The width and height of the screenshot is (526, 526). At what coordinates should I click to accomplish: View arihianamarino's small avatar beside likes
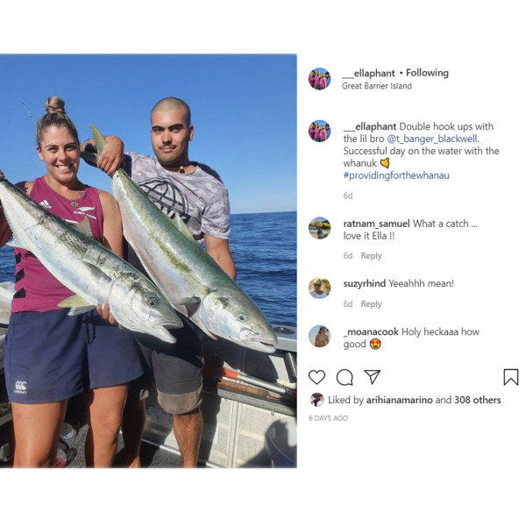(x=316, y=400)
